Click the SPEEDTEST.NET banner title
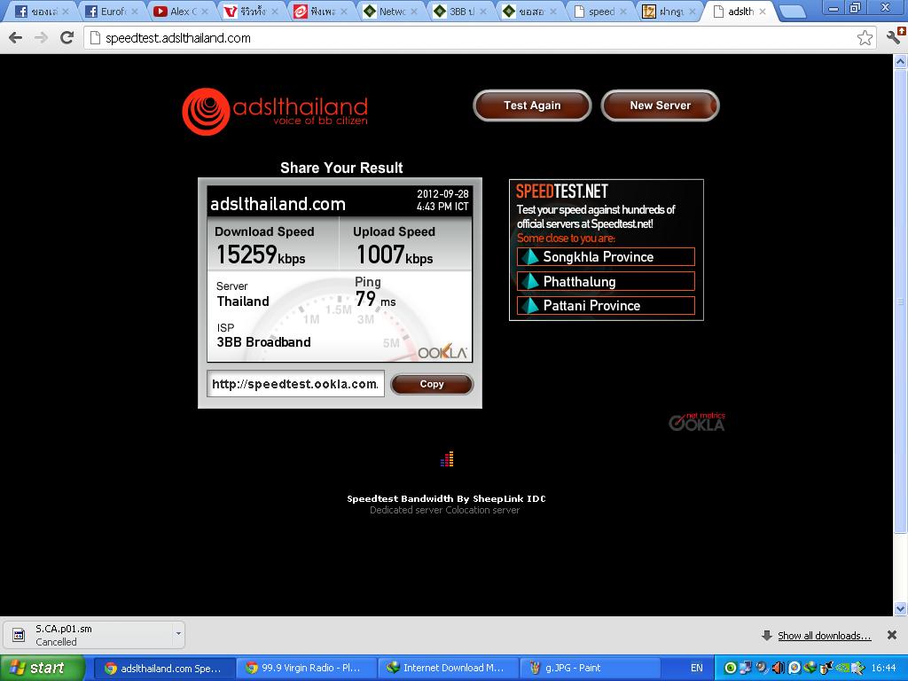The width and height of the screenshot is (908, 681). (561, 192)
